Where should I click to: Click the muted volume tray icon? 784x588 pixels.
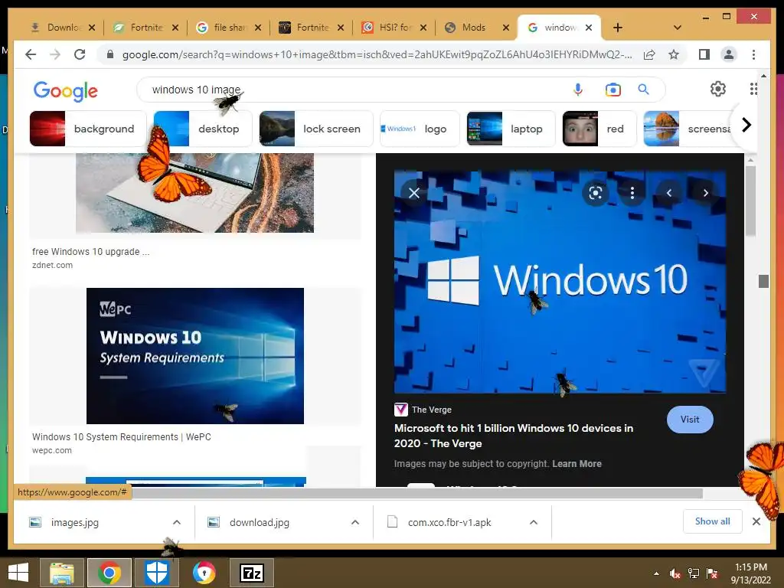(x=675, y=573)
